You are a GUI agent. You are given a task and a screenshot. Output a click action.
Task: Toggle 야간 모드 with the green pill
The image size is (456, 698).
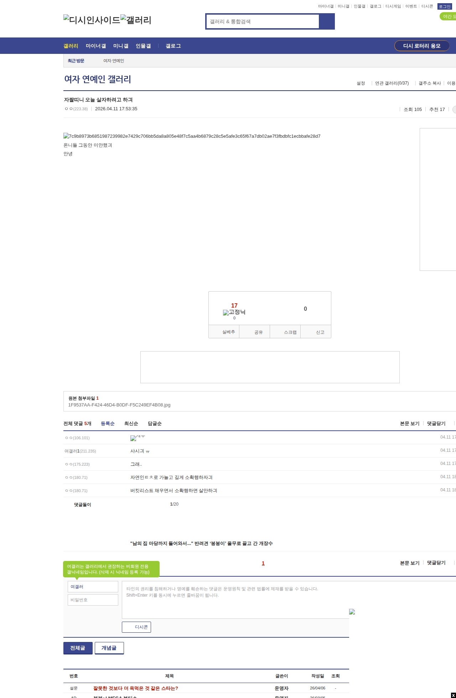(x=448, y=16)
